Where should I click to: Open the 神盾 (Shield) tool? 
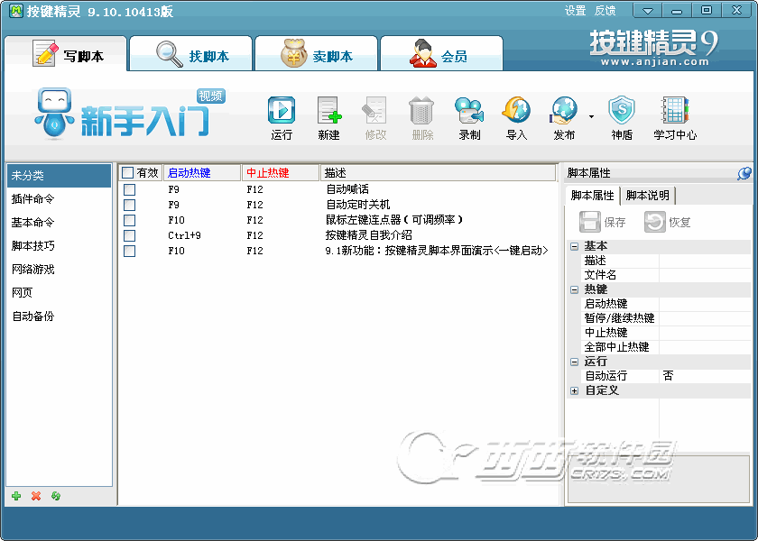tap(622, 112)
